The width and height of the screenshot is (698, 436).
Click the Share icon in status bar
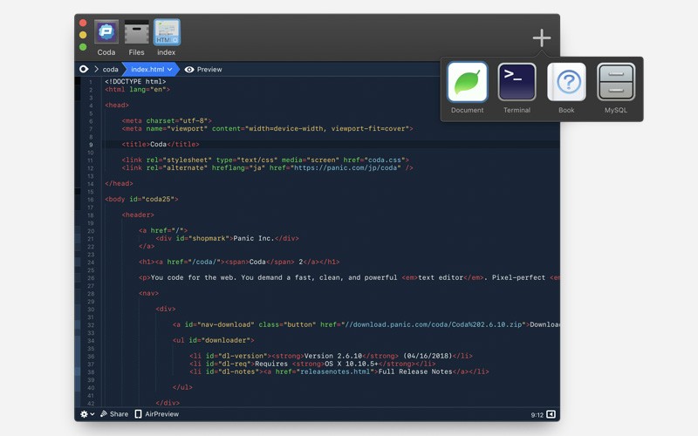(104, 413)
